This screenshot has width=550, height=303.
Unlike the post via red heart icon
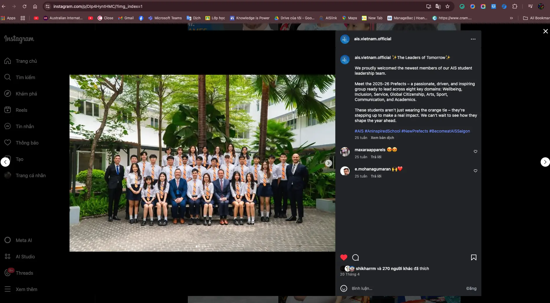344,257
